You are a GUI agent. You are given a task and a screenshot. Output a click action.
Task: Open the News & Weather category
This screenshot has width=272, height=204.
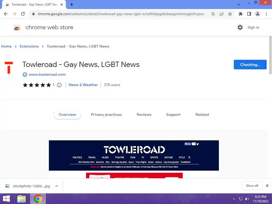pyautogui.click(x=83, y=85)
